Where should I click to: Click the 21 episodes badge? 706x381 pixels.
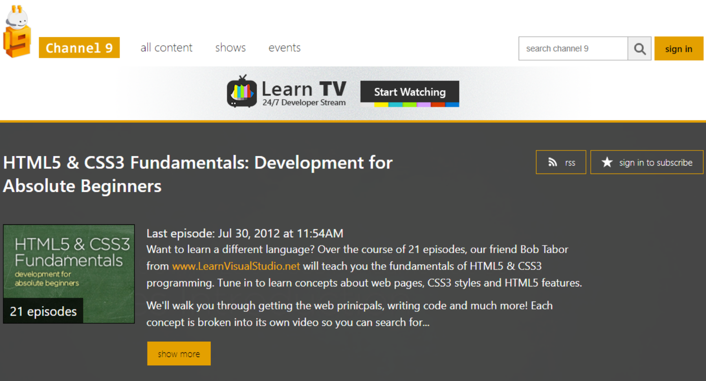pos(43,311)
